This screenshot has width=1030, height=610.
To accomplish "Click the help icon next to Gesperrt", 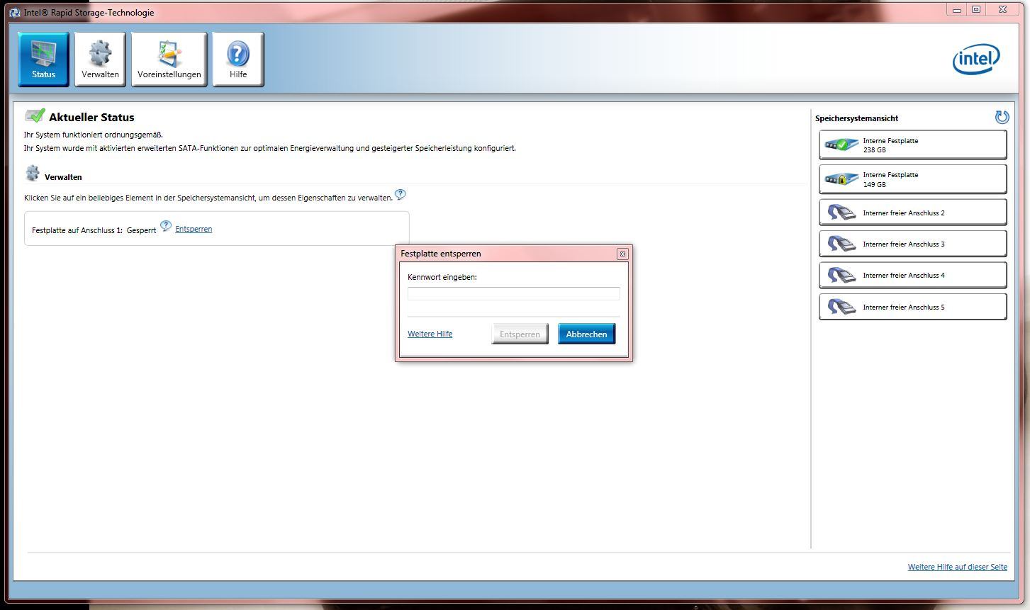I will [166, 226].
